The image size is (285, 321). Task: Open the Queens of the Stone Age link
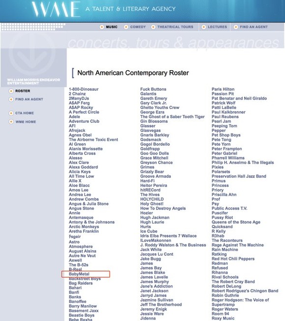click(236, 222)
